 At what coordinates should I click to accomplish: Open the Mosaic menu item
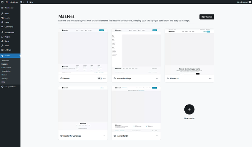(10, 56)
